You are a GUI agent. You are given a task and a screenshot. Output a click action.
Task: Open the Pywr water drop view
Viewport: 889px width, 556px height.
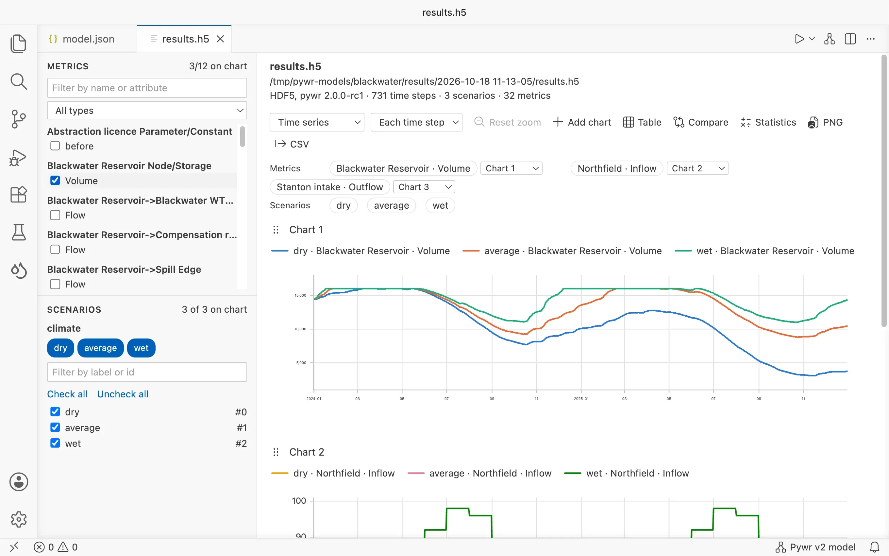[18, 271]
